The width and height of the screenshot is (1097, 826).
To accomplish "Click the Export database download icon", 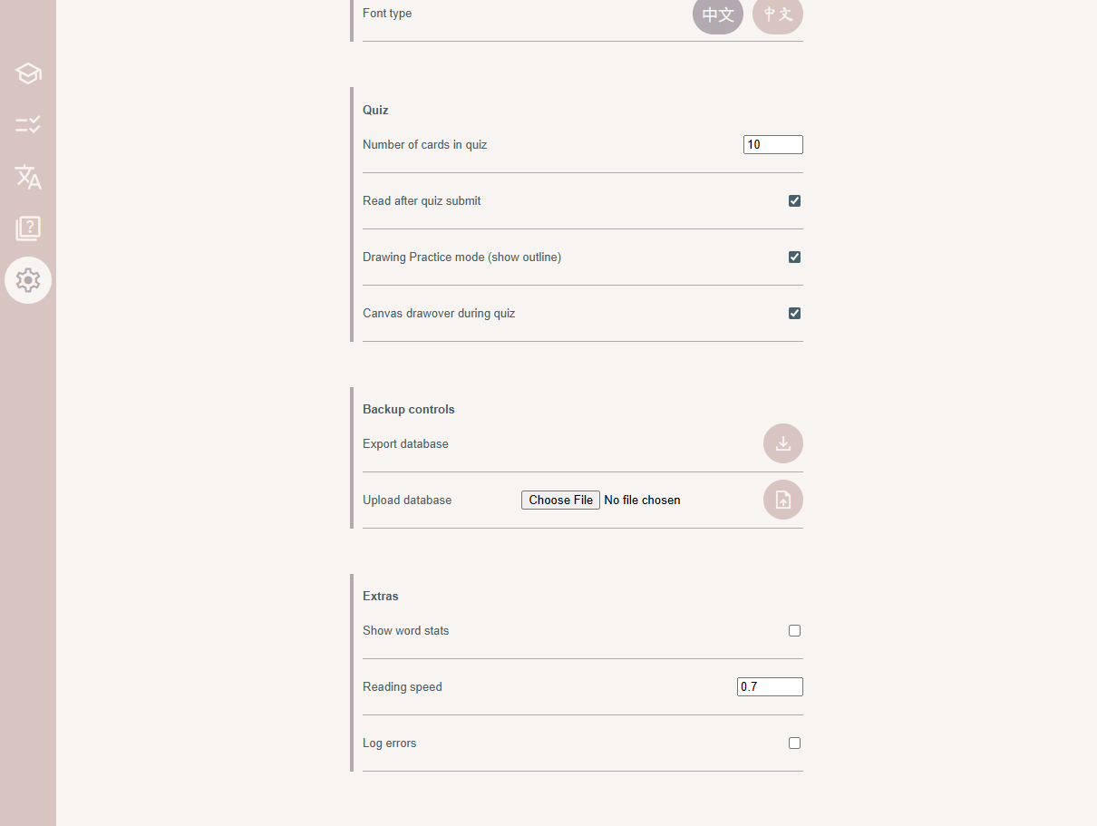I will click(782, 443).
